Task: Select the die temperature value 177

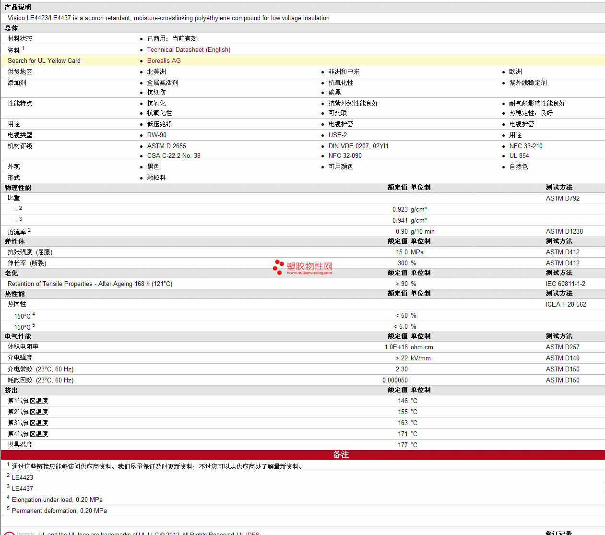Action: [x=403, y=445]
